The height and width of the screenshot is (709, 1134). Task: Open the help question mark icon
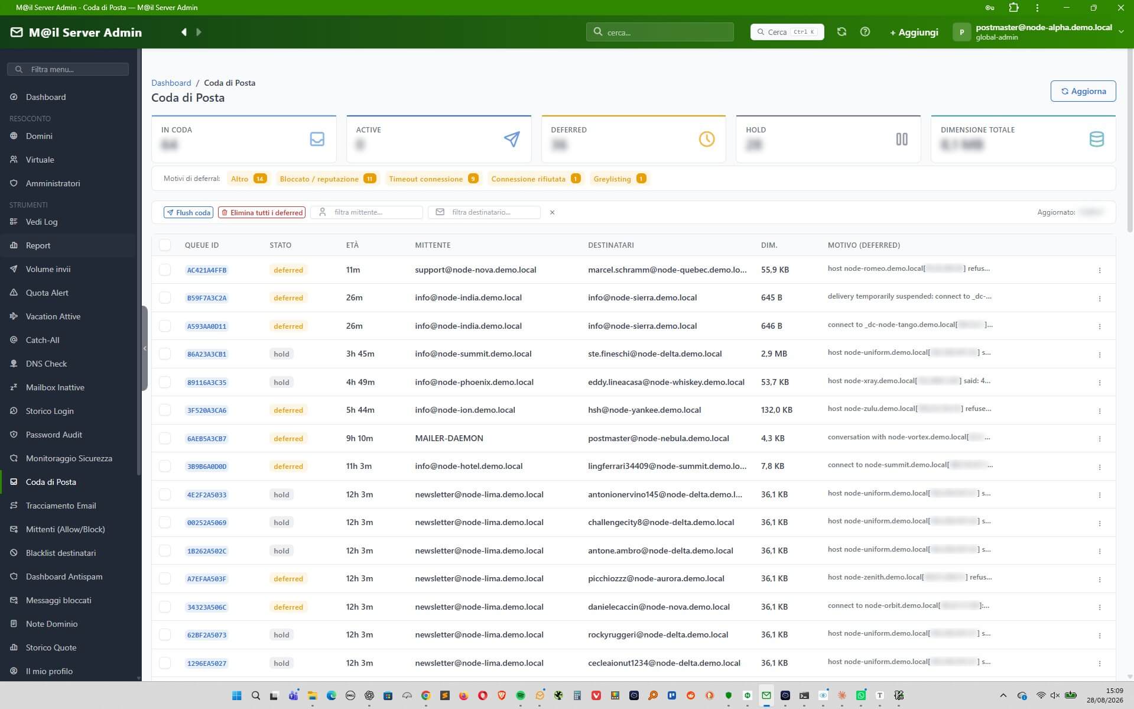865,32
